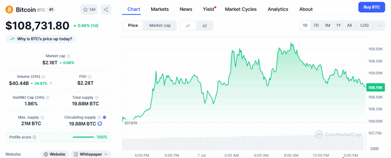The width and height of the screenshot is (391, 158).
Task: Switch to line chart view icon
Action: click(188, 26)
